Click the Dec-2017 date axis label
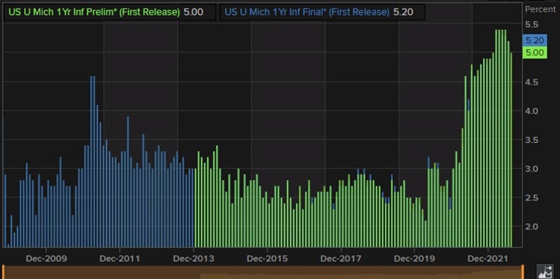Screen dimensions: 560x279 click(341, 259)
